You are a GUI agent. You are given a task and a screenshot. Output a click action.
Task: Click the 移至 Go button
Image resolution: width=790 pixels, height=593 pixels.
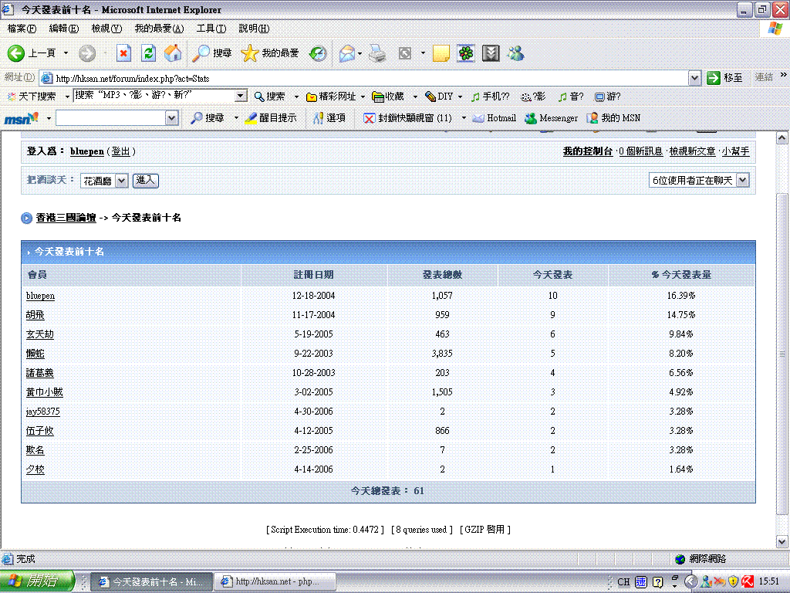pos(725,78)
